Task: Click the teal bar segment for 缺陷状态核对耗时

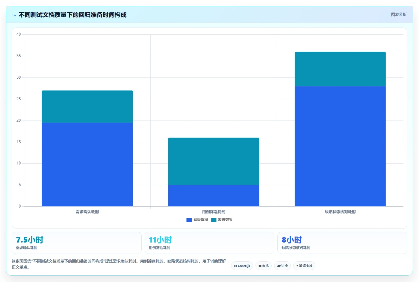Action: click(340, 69)
